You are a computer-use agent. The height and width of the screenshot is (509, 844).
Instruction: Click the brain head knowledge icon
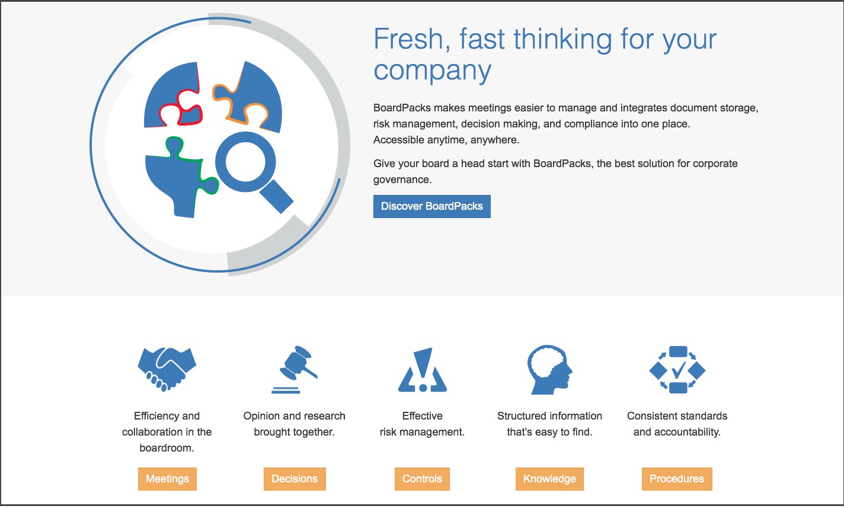tap(550, 370)
